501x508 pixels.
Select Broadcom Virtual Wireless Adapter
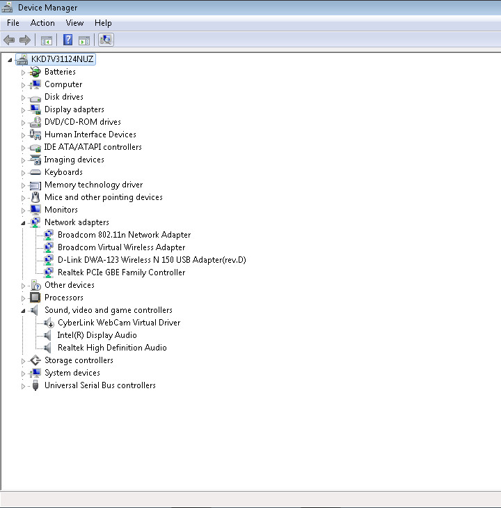[121, 247]
